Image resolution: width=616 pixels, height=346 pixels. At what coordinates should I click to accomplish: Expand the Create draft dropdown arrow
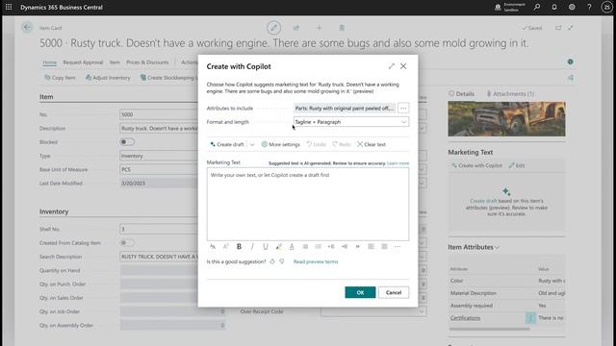(252, 144)
